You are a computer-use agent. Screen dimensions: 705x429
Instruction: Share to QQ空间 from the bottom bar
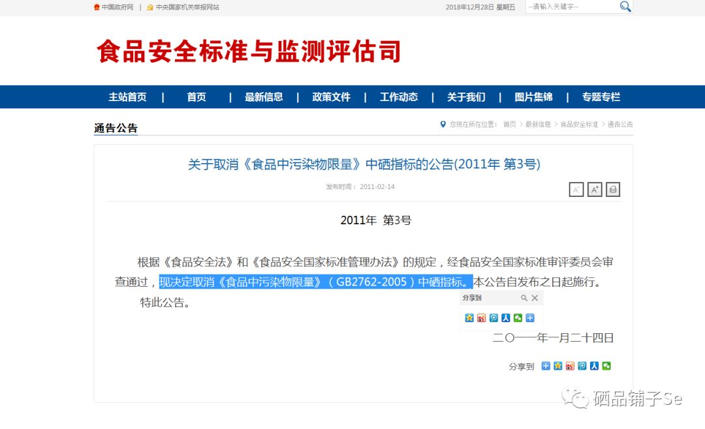click(558, 366)
